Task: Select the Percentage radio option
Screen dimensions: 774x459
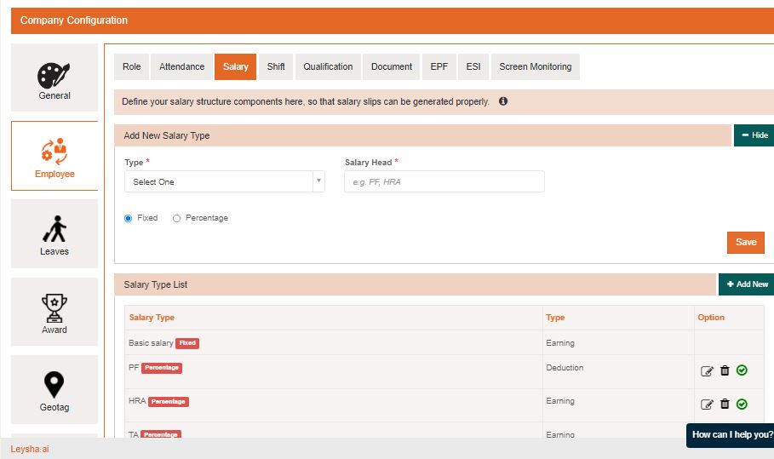Action: point(177,218)
